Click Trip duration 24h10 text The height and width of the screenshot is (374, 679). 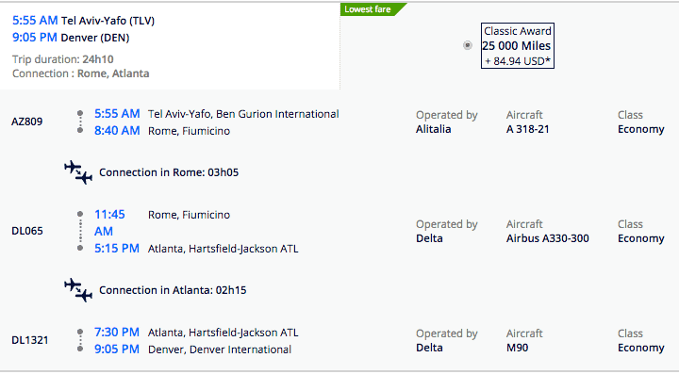click(63, 59)
